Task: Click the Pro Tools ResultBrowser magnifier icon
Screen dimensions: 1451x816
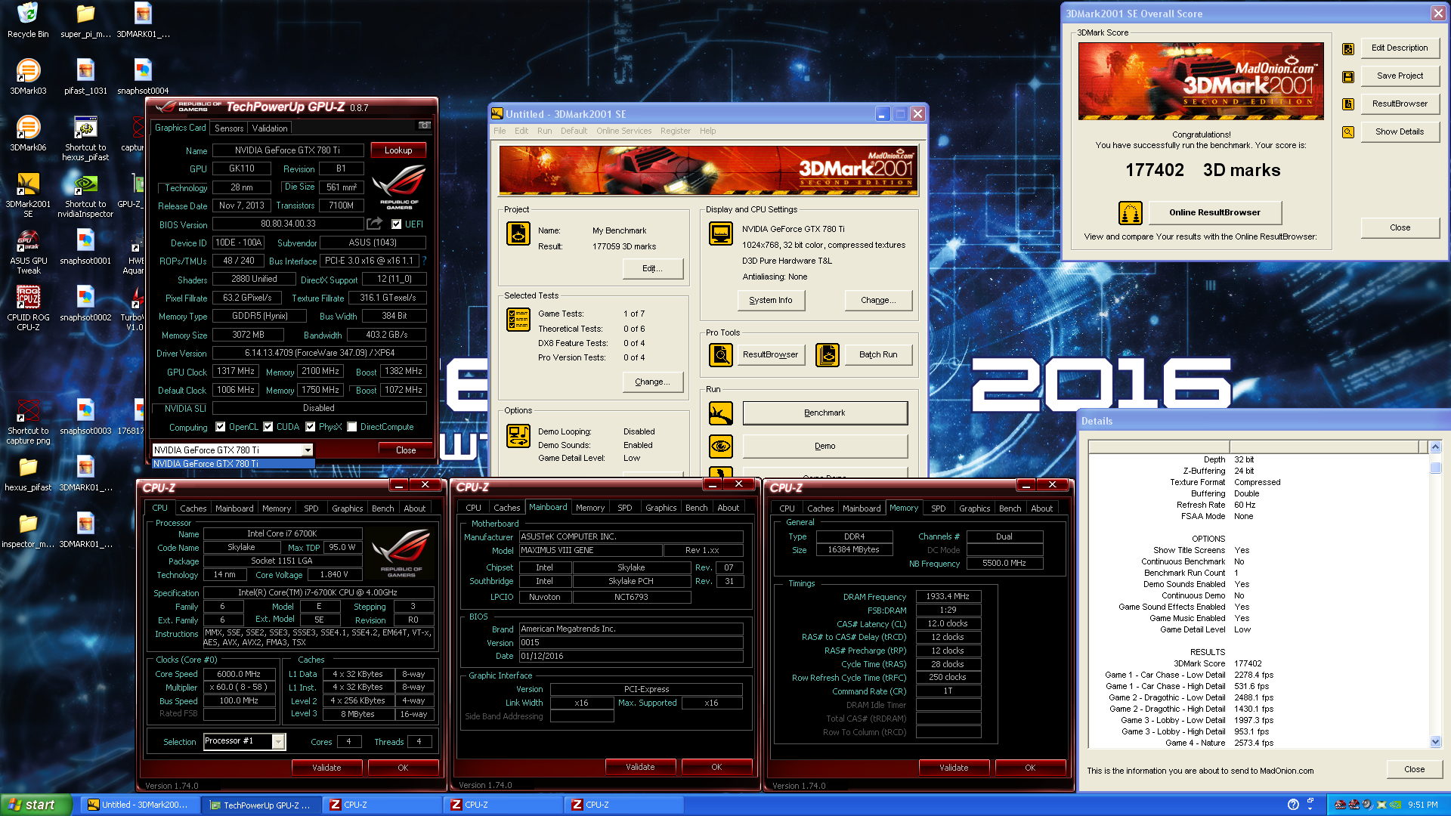Action: (720, 354)
